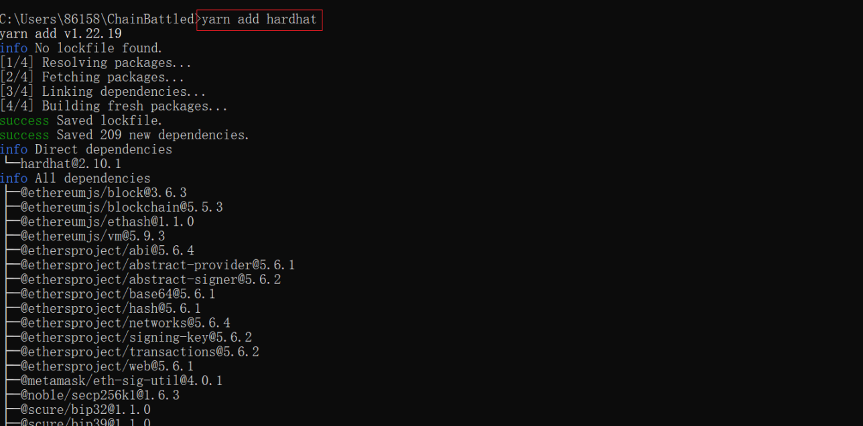The image size is (863, 426).
Task: Click the "Saved 209 new dependencies." message
Action: (x=153, y=135)
